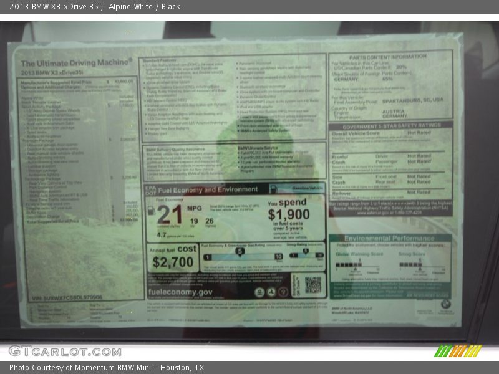Open the window sticker photo
Image resolution: width=499 pixels, height=374 pixels.
tap(249, 181)
